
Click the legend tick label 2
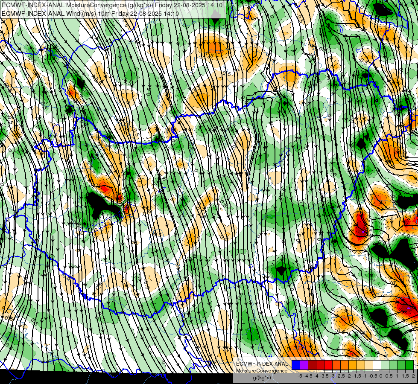coord(413,376)
